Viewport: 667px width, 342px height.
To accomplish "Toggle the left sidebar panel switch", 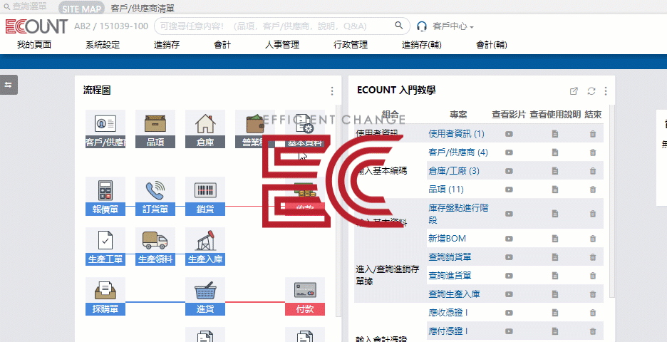I will [x=9, y=85].
